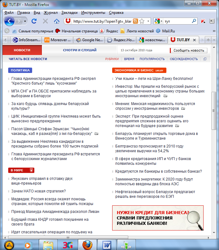Screen dimensions: 219x250
Task: Switch to the Google News tab
Action: [x=89, y=40]
